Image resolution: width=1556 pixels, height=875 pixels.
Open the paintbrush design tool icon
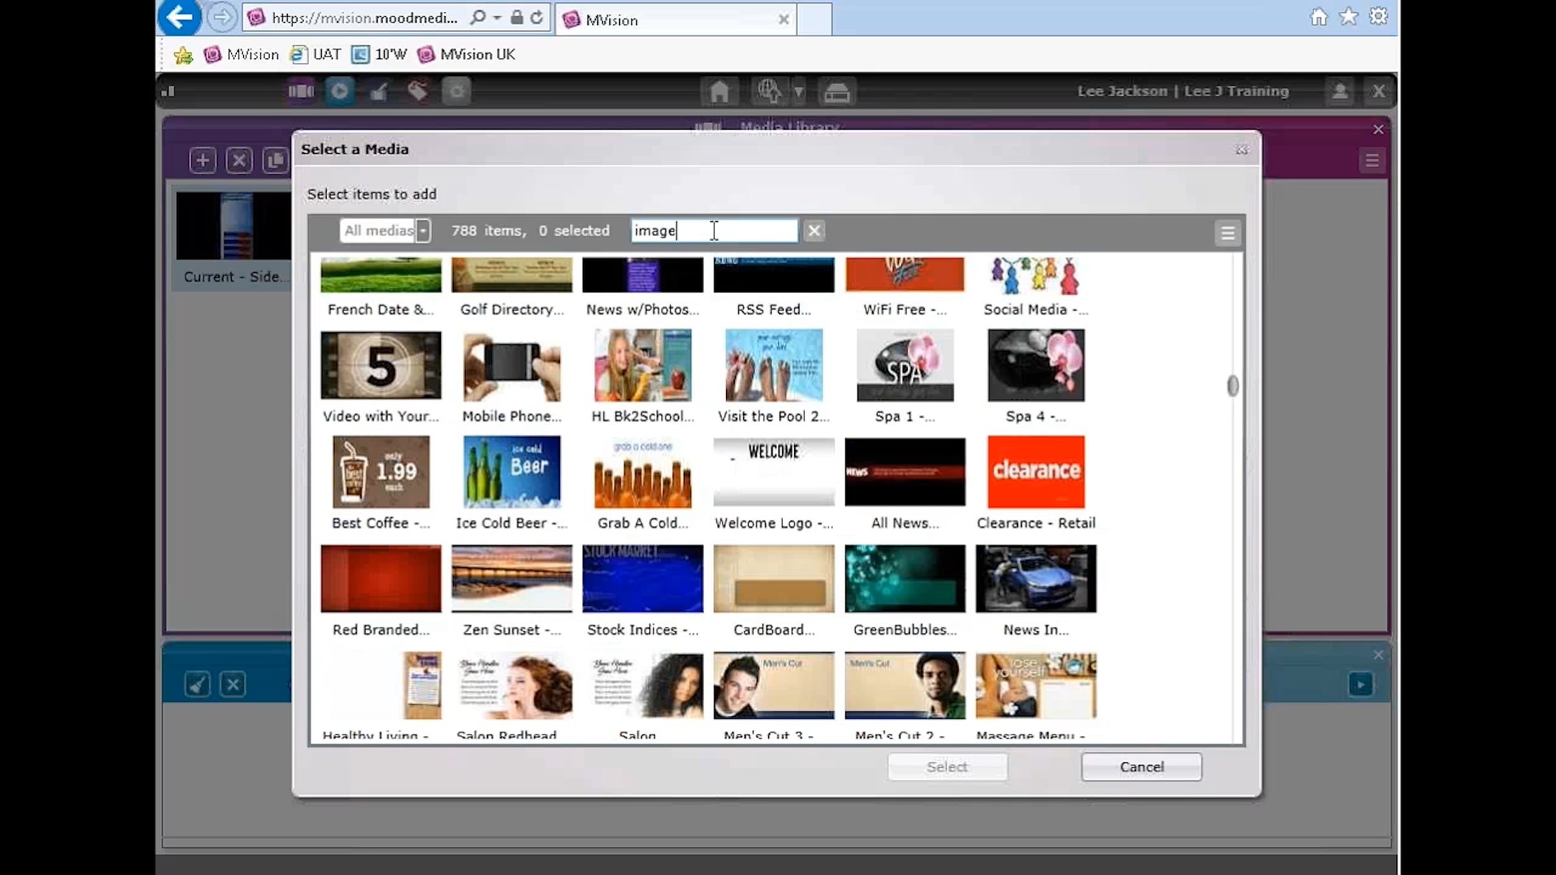379,91
